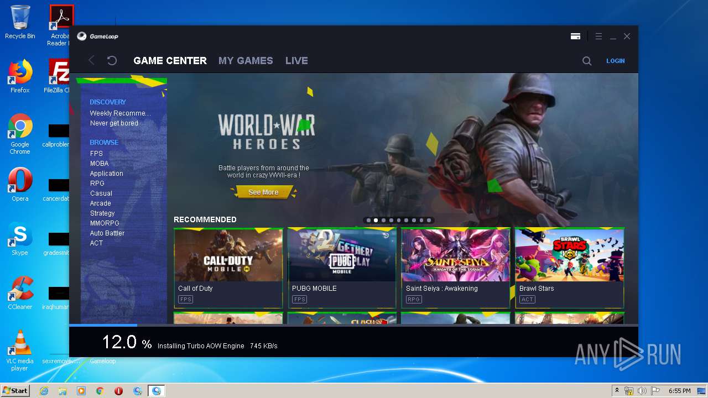Click the World War Heroes banner
This screenshot has width=708, height=398.
point(403,144)
